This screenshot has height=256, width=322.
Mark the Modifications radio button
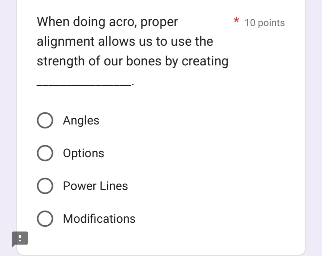tap(45, 219)
